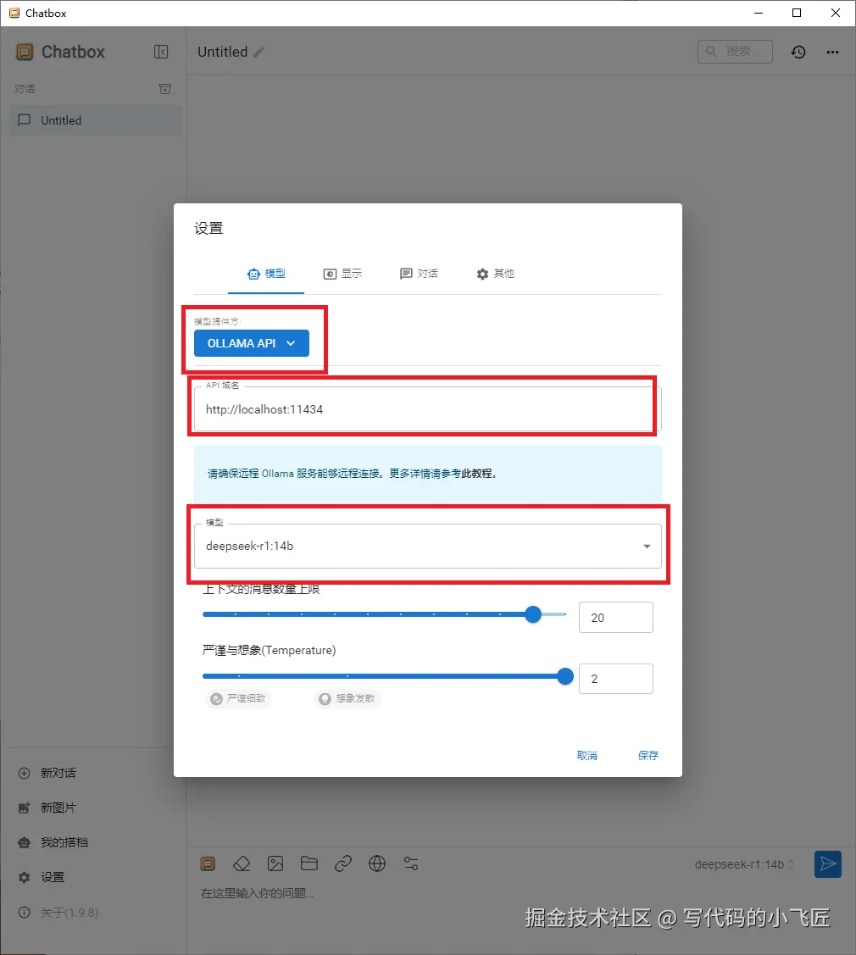Image resolution: width=856 pixels, height=955 pixels.
Task: Select the 想象发散 temperature preset
Action: coord(346,699)
